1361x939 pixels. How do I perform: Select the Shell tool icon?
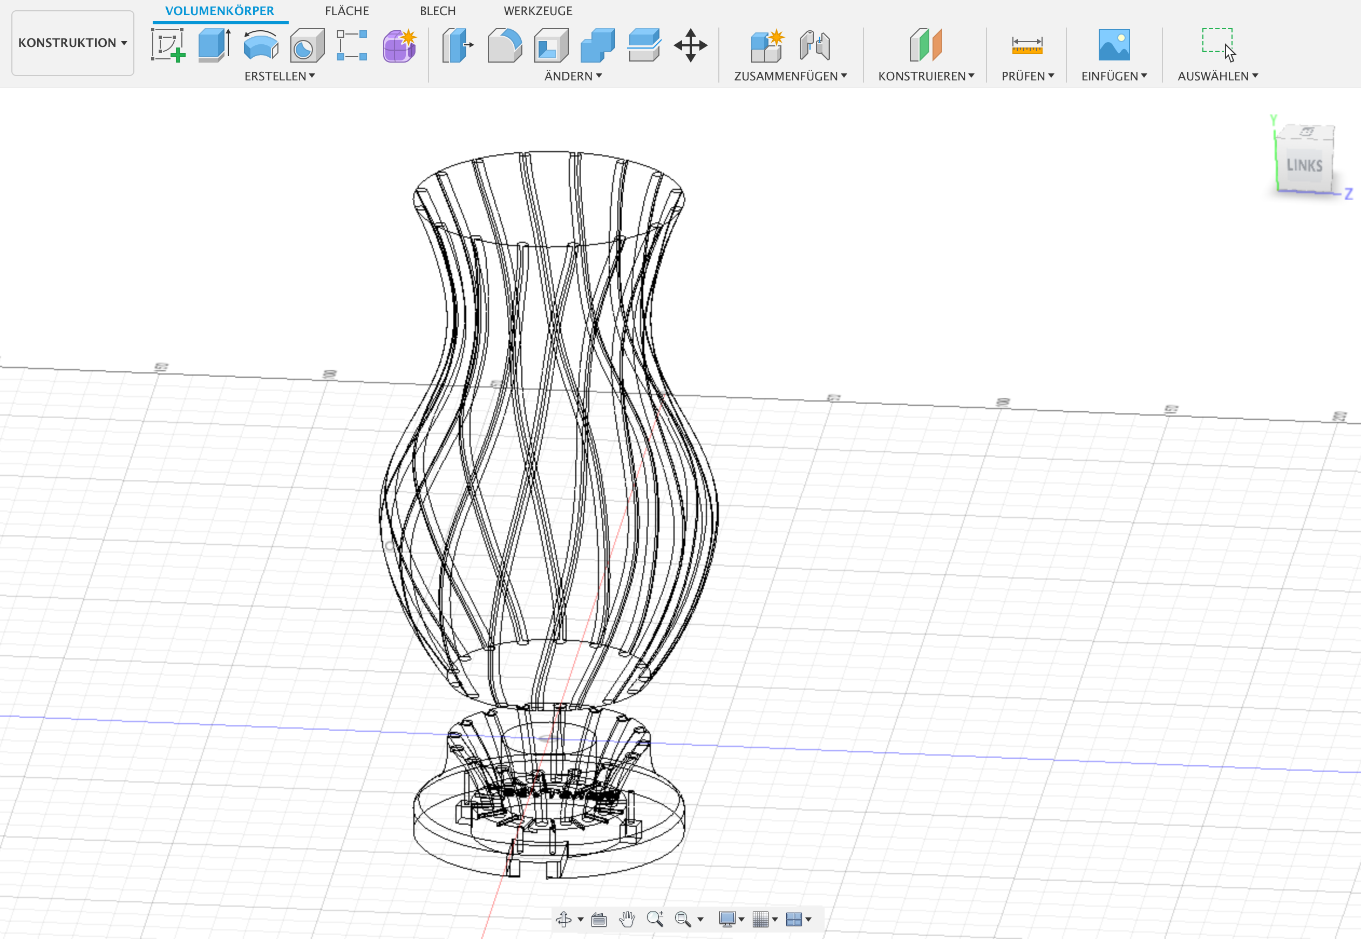click(551, 45)
